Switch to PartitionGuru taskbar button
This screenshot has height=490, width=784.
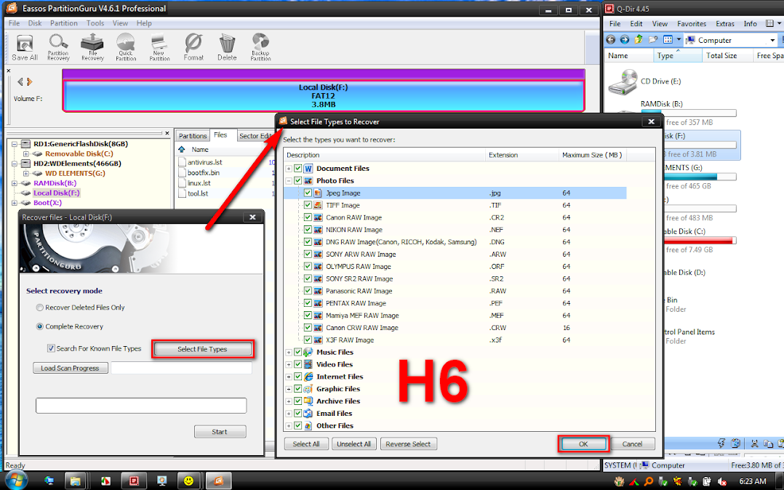pyautogui.click(x=218, y=481)
